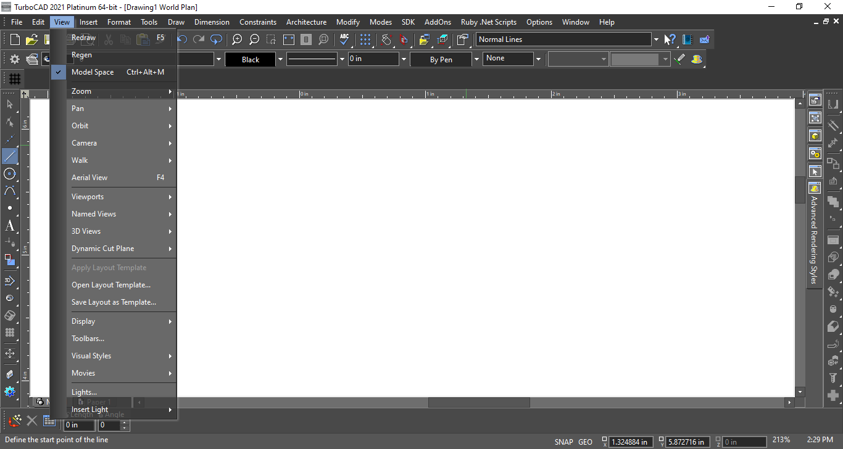Click the Zoom In magnifier icon
843x449 pixels.
[x=237, y=39]
